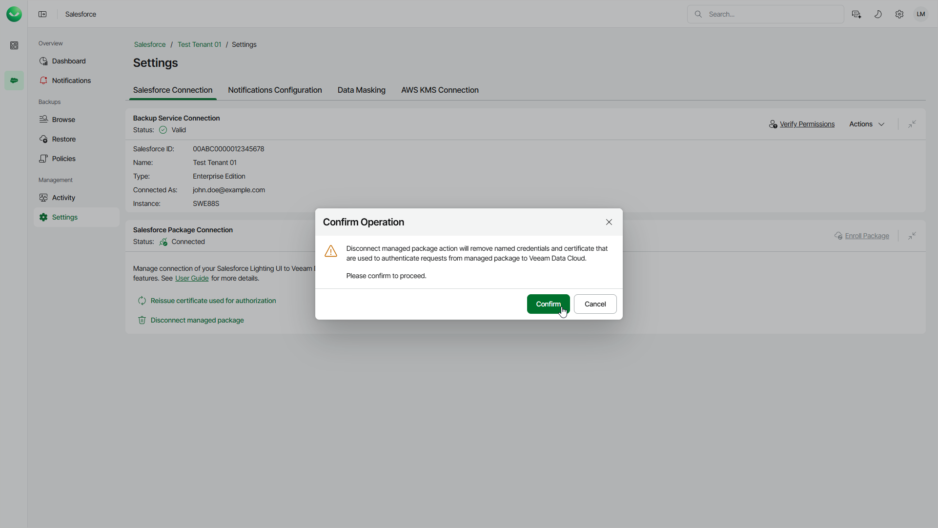The height and width of the screenshot is (528, 938).
Task: Click Confirm to disconnect the managed package
Action: [x=548, y=304]
